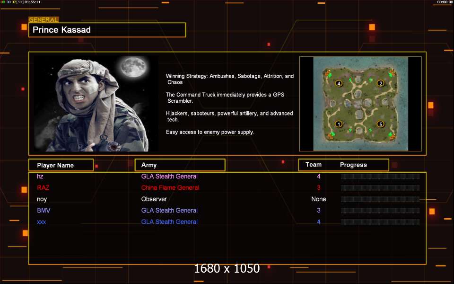Click start position marker 5 on map
Image resolution: width=454 pixels, height=284 pixels.
point(380,124)
